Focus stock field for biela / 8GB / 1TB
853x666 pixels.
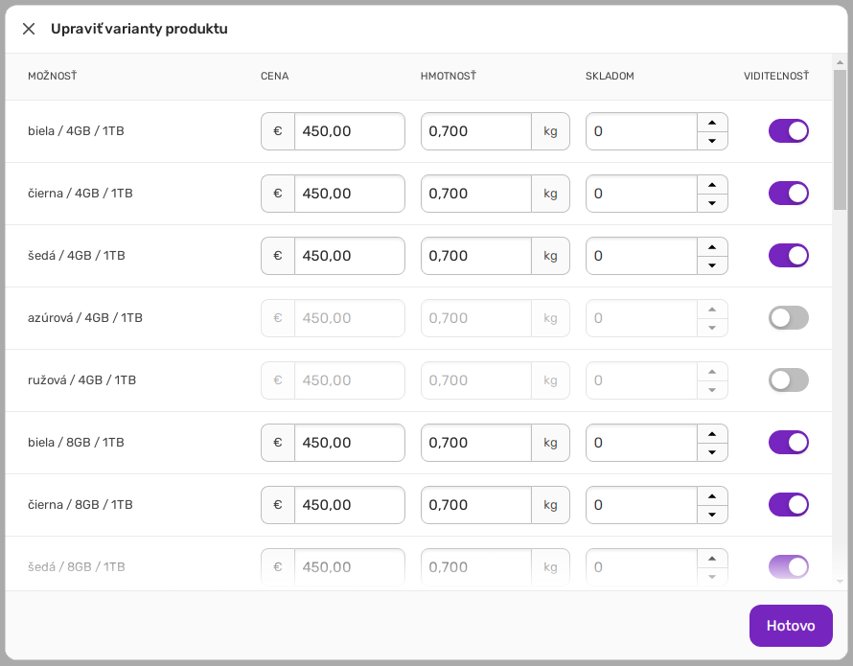tap(640, 443)
